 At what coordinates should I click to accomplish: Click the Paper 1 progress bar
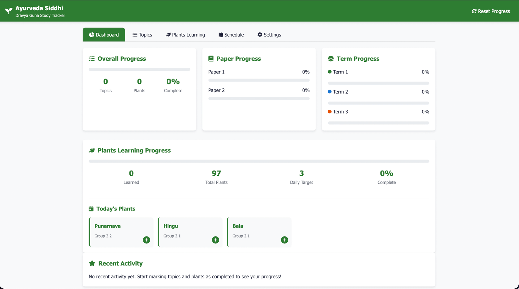coord(259,80)
